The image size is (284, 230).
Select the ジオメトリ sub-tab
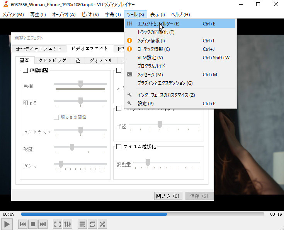coord(101,60)
